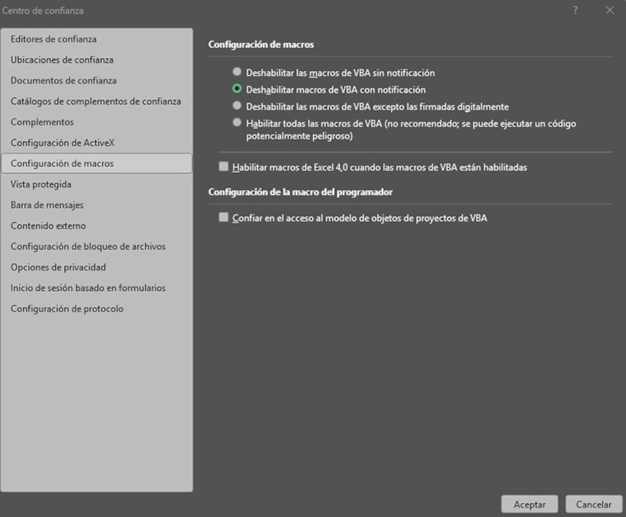This screenshot has width=626, height=517.
Task: Open 'Documentos de confianza' section
Action: tap(64, 81)
